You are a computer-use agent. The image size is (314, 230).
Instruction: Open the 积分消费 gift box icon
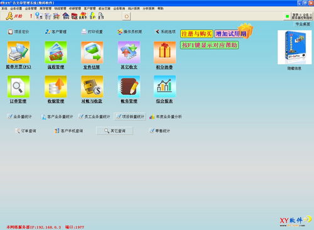165,52
